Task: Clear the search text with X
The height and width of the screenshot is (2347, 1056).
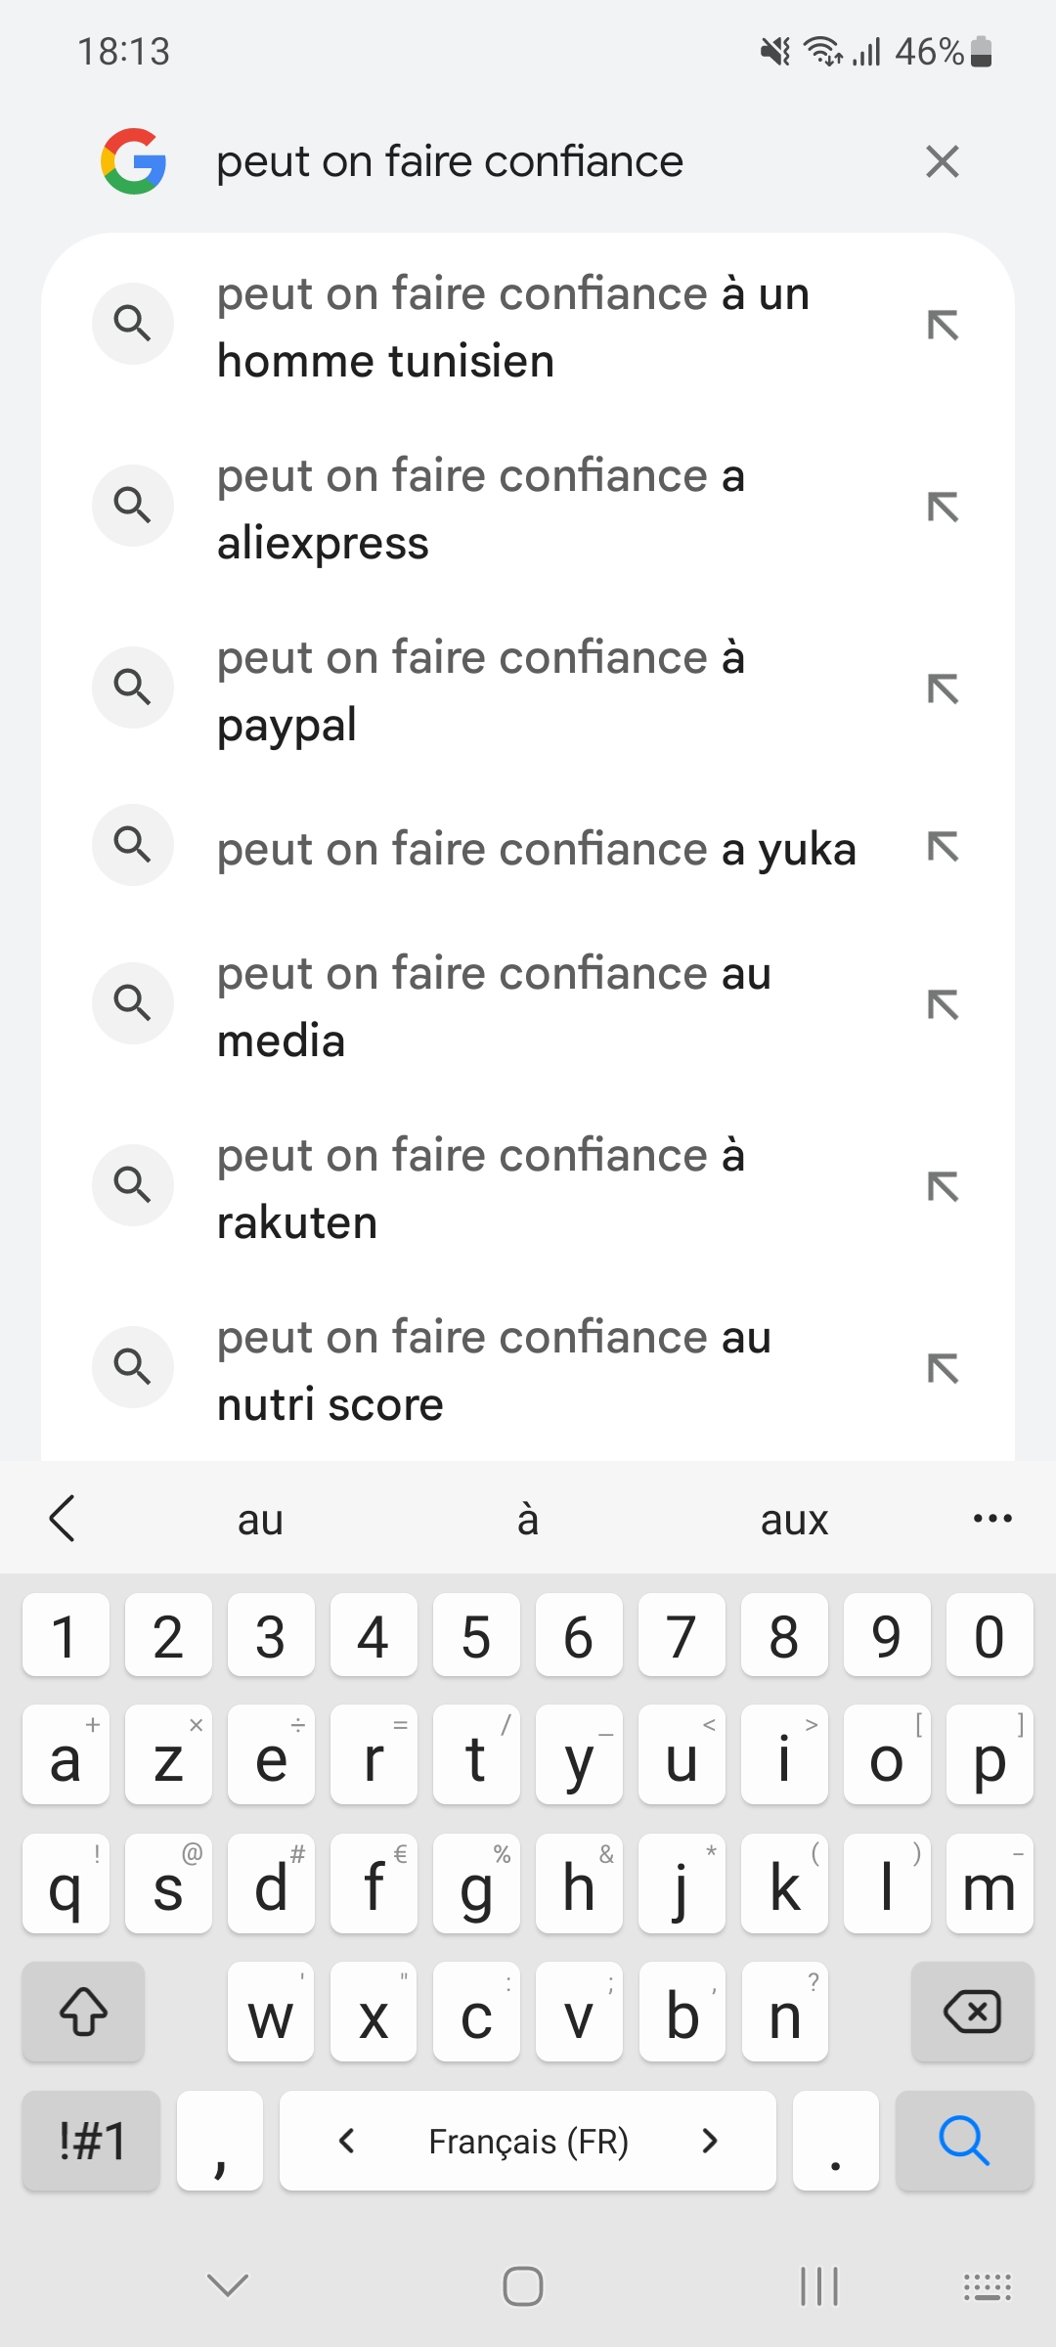Action: point(942,161)
